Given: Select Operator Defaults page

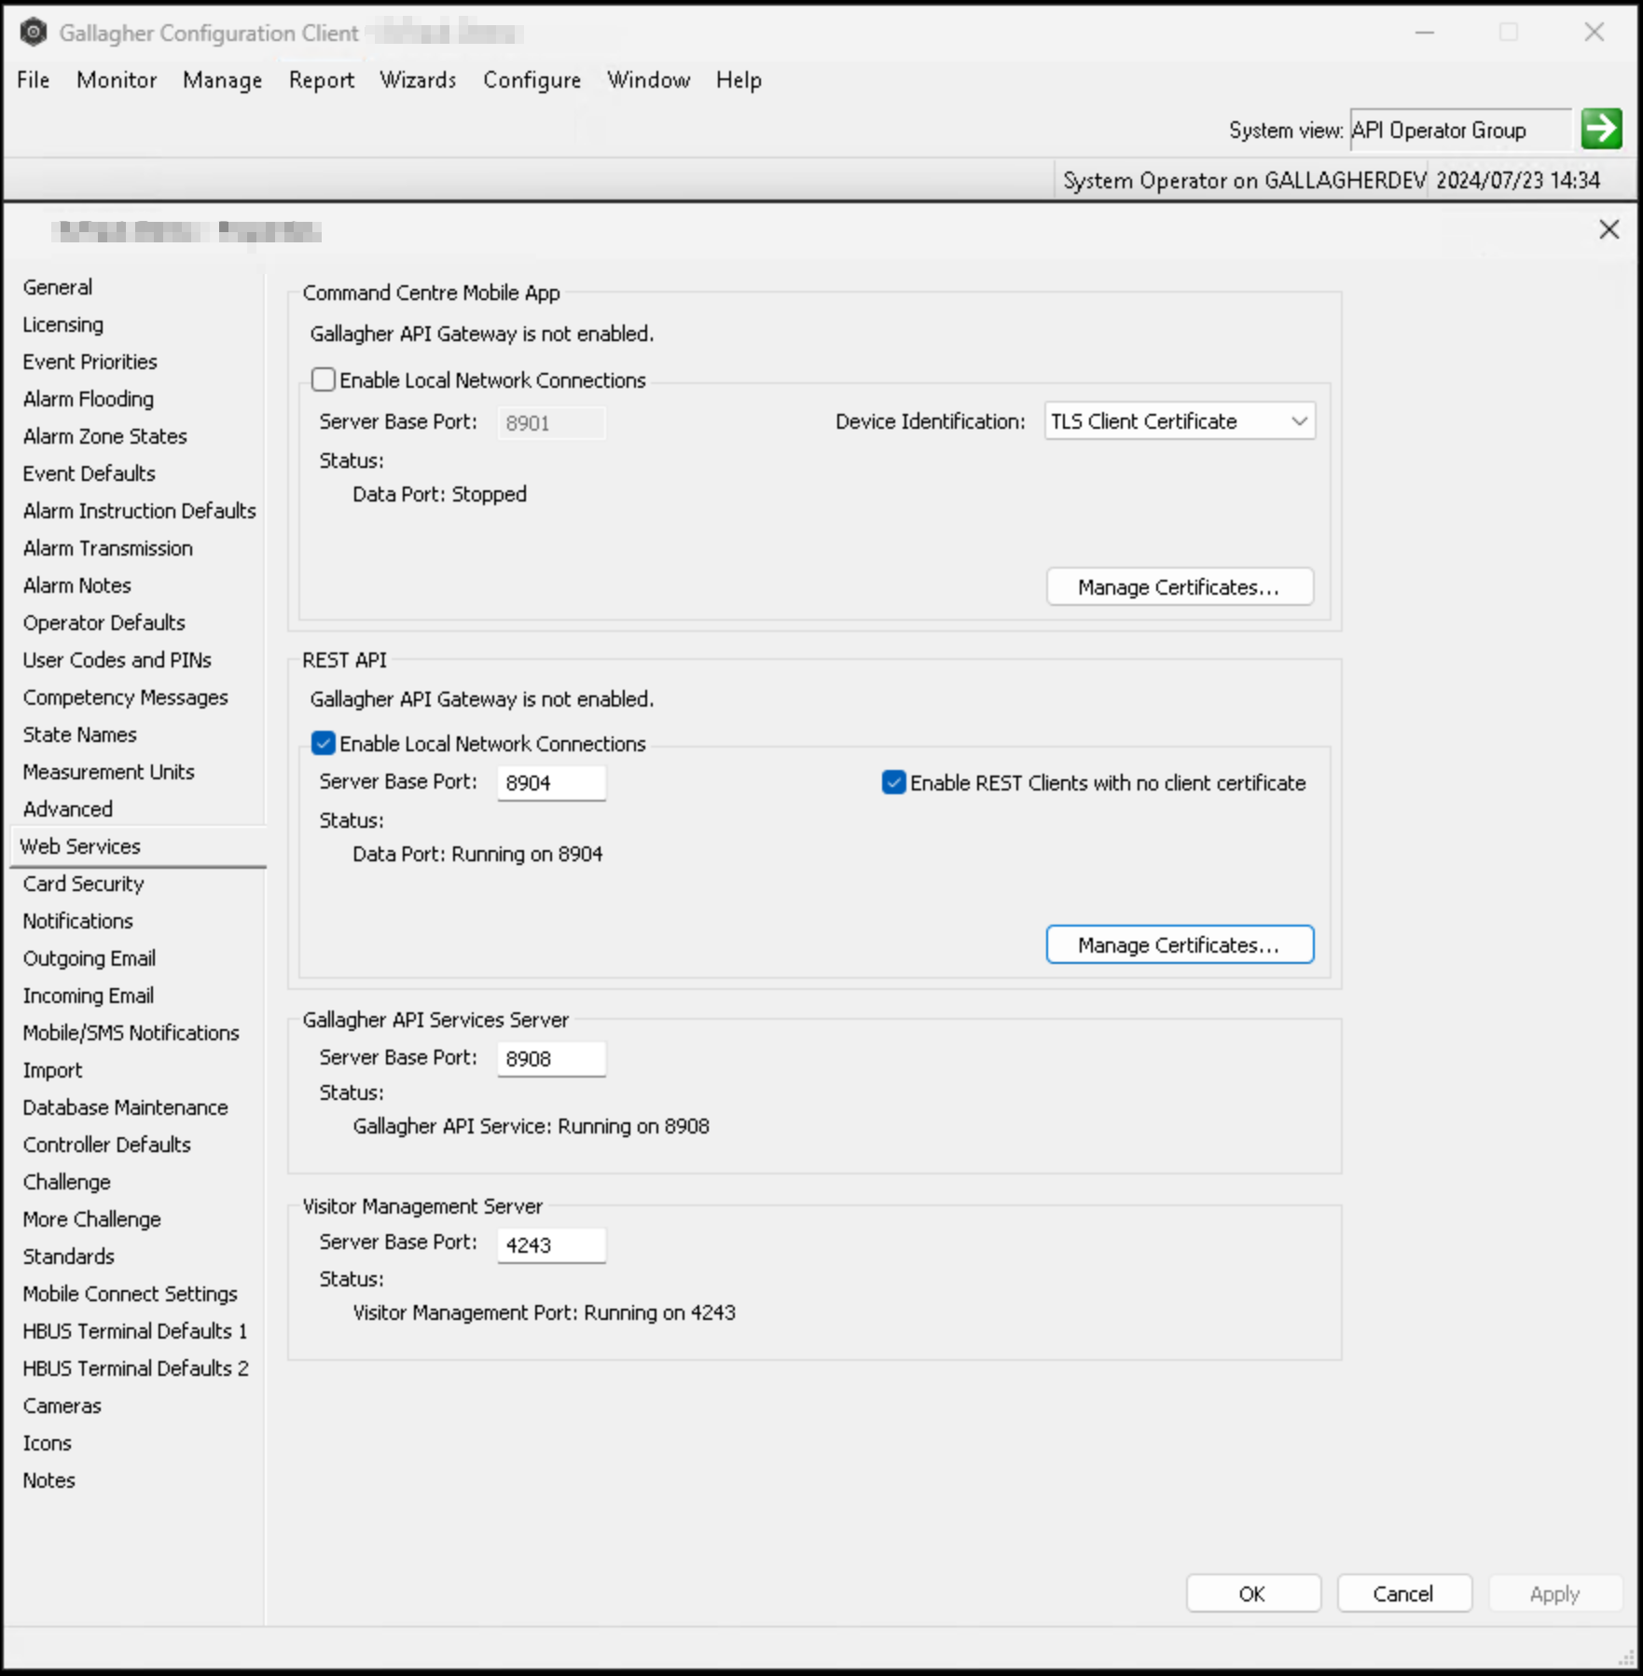Looking at the screenshot, I should [104, 623].
